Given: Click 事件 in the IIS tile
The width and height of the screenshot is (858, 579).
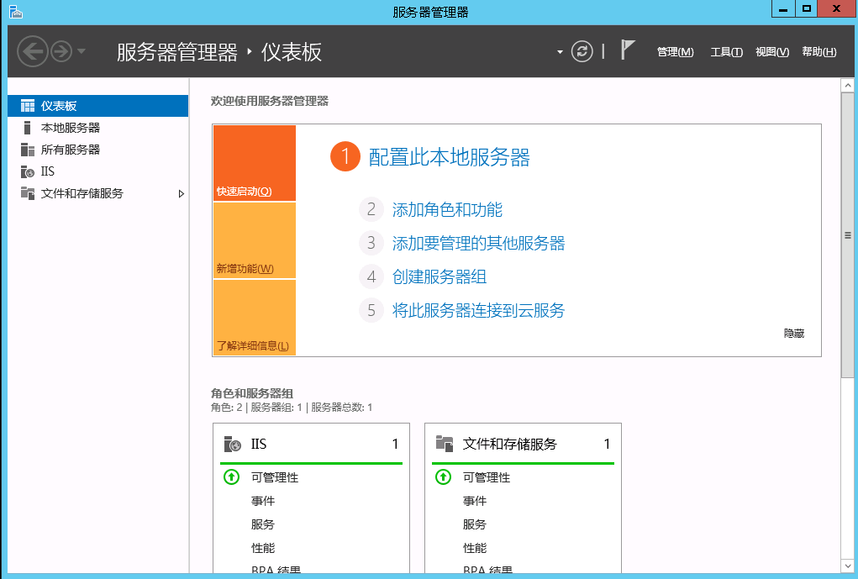Looking at the screenshot, I should (263, 501).
